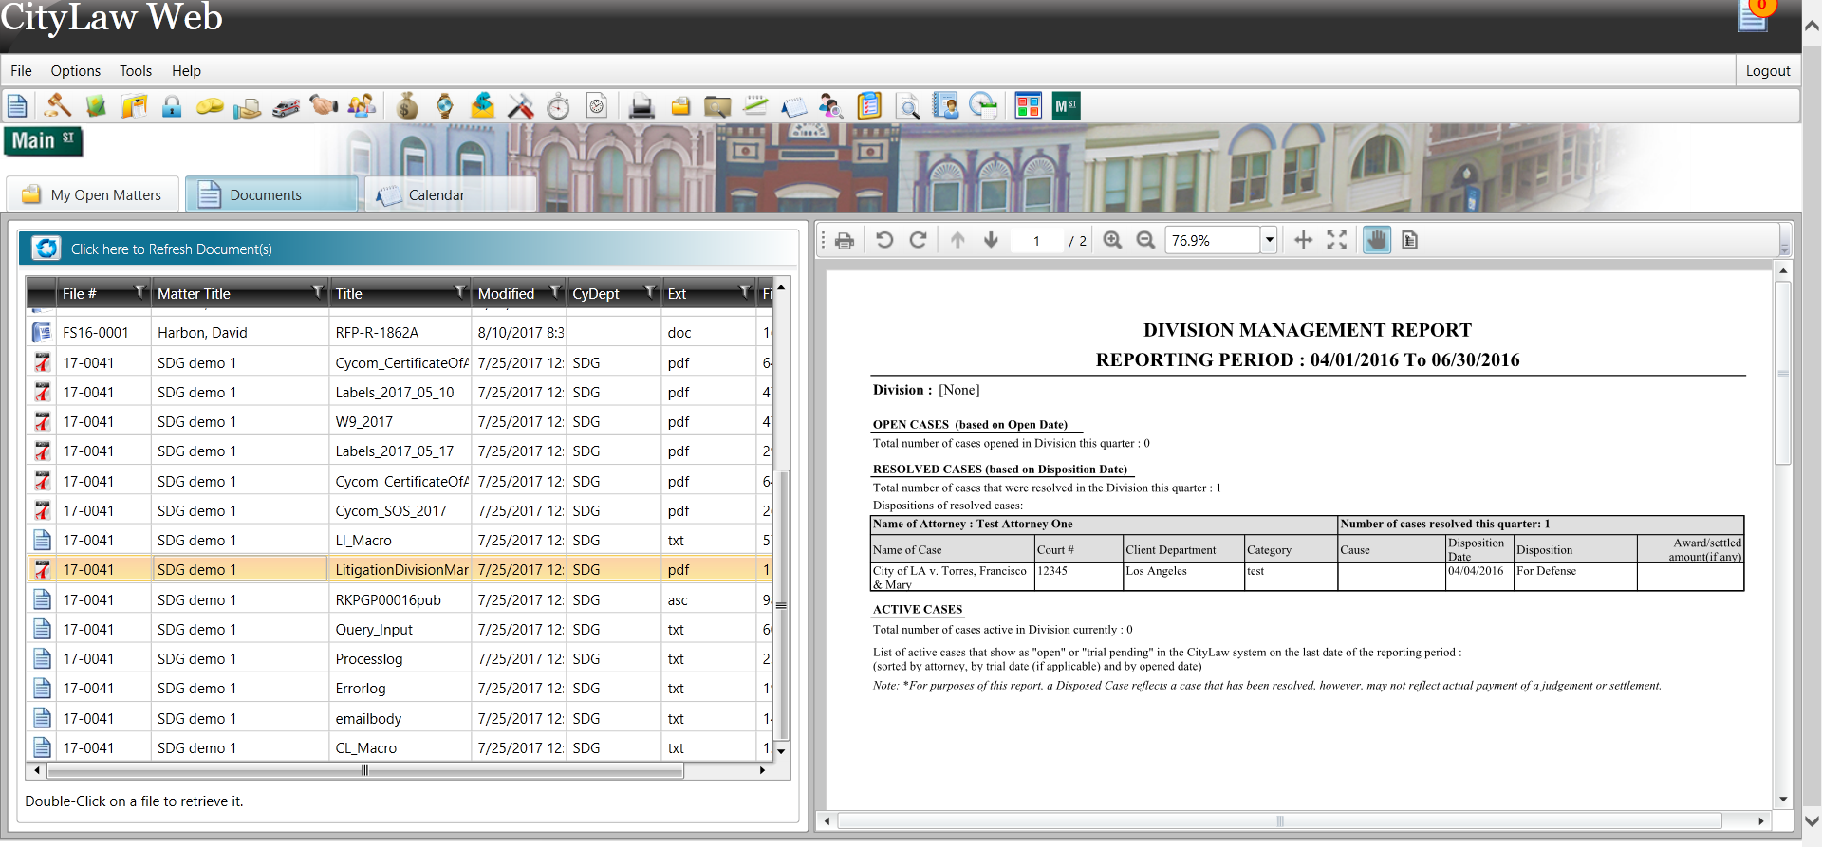The image size is (1822, 847).
Task: Click here to Refresh Document(s)
Action: point(407,249)
